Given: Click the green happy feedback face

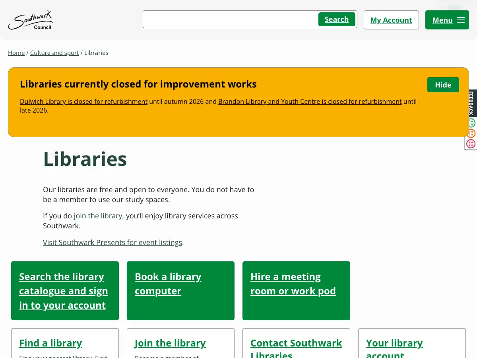Looking at the screenshot, I should (x=471, y=123).
